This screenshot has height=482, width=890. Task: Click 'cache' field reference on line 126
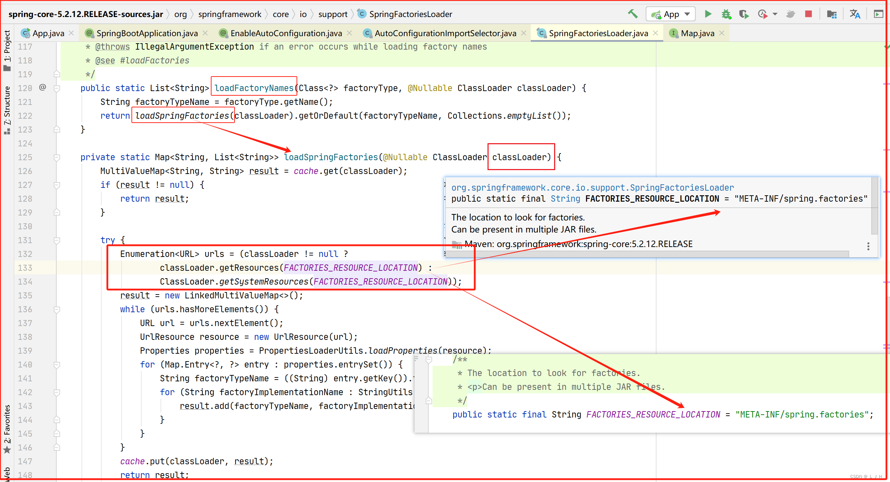pyautogui.click(x=306, y=171)
